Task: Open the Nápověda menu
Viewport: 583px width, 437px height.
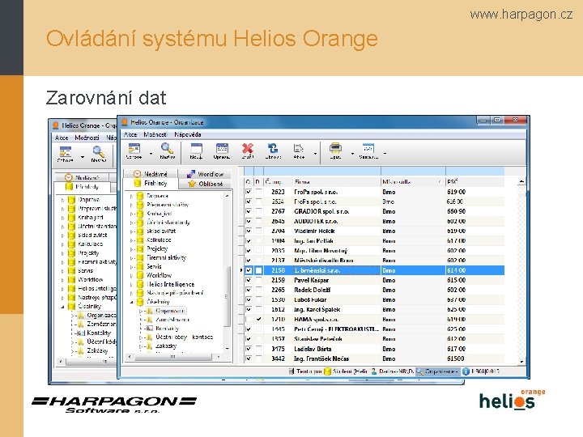Action: (188, 134)
